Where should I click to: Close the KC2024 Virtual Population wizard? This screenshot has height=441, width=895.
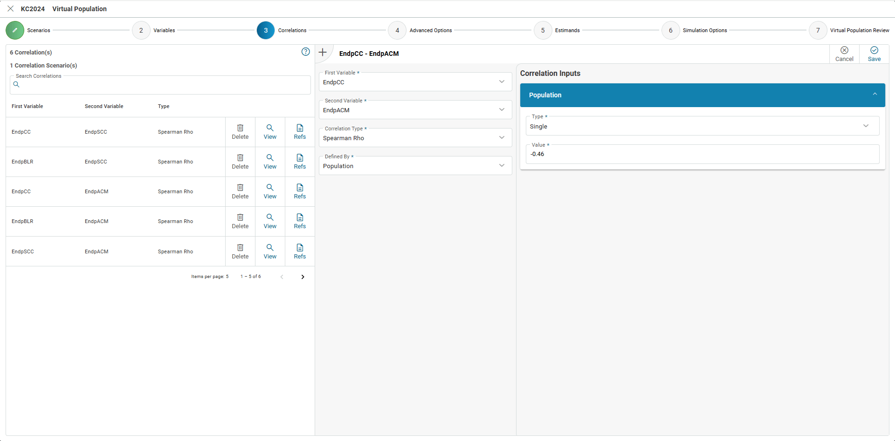click(x=11, y=9)
